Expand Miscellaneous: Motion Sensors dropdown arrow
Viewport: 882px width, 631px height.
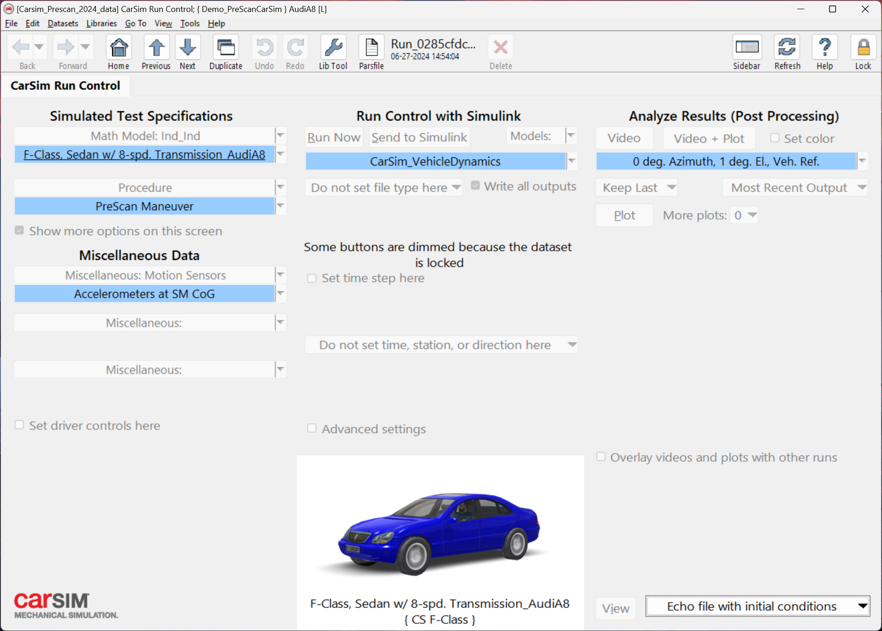coord(281,275)
